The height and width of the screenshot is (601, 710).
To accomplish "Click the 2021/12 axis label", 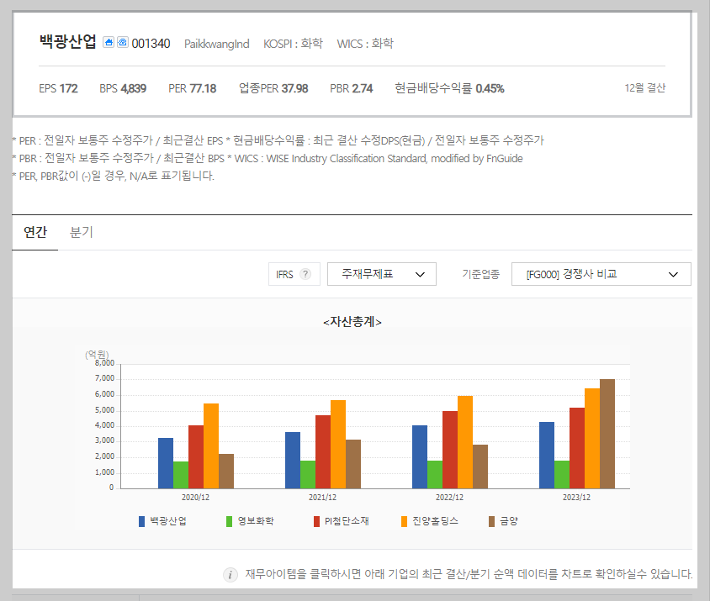I will (322, 498).
